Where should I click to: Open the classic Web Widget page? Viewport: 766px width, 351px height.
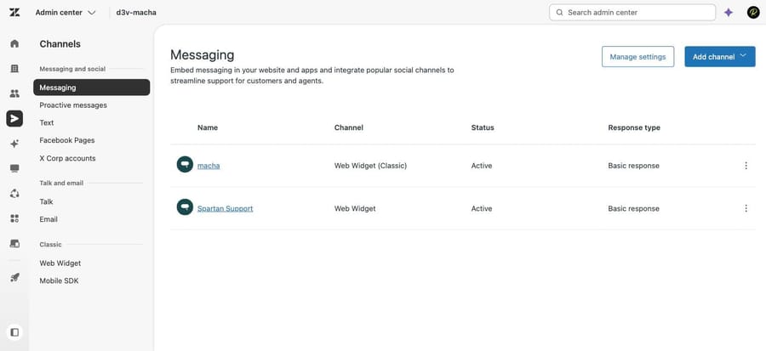coord(60,263)
